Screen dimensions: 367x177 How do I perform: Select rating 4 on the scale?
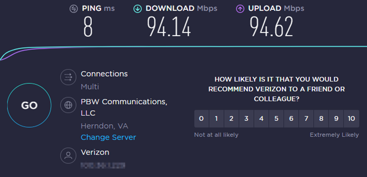261,119
